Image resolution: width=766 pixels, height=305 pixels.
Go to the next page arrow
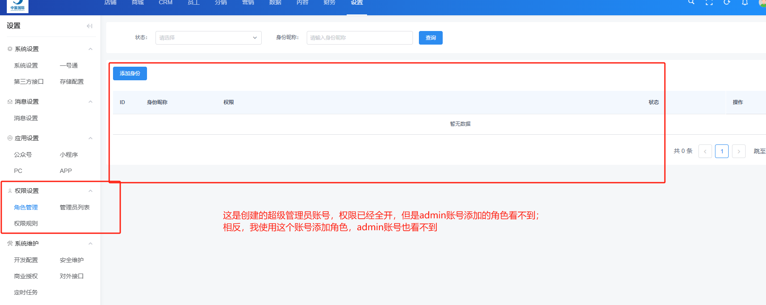[739, 151]
